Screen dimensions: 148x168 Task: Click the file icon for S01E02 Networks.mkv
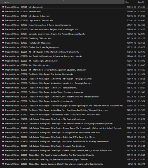click(3, 11)
